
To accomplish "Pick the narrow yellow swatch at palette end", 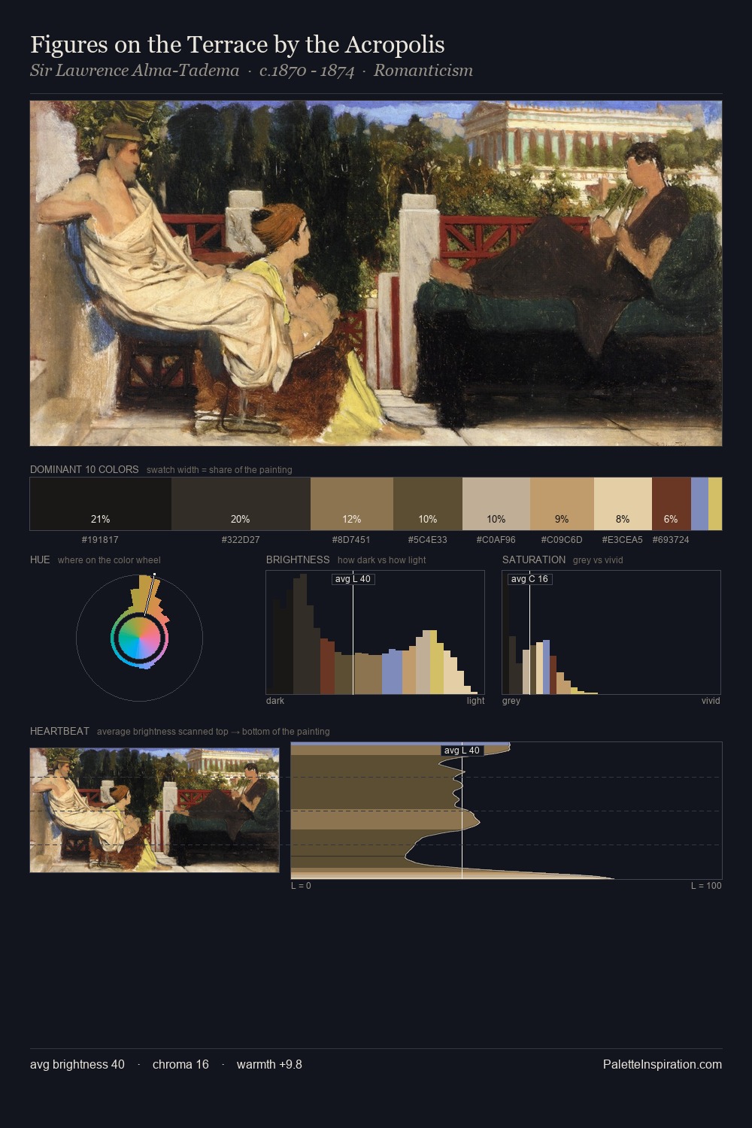I will [x=715, y=504].
